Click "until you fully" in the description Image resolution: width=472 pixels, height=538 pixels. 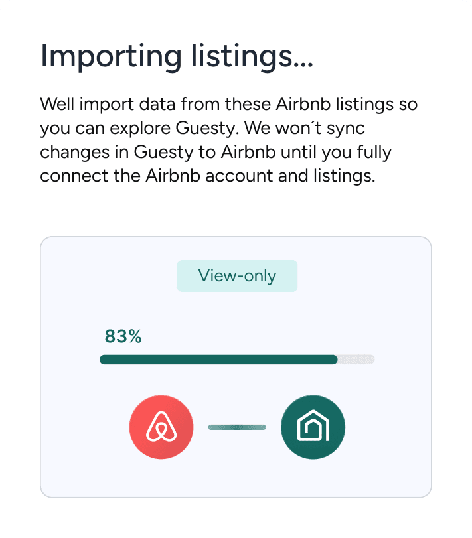click(344, 153)
